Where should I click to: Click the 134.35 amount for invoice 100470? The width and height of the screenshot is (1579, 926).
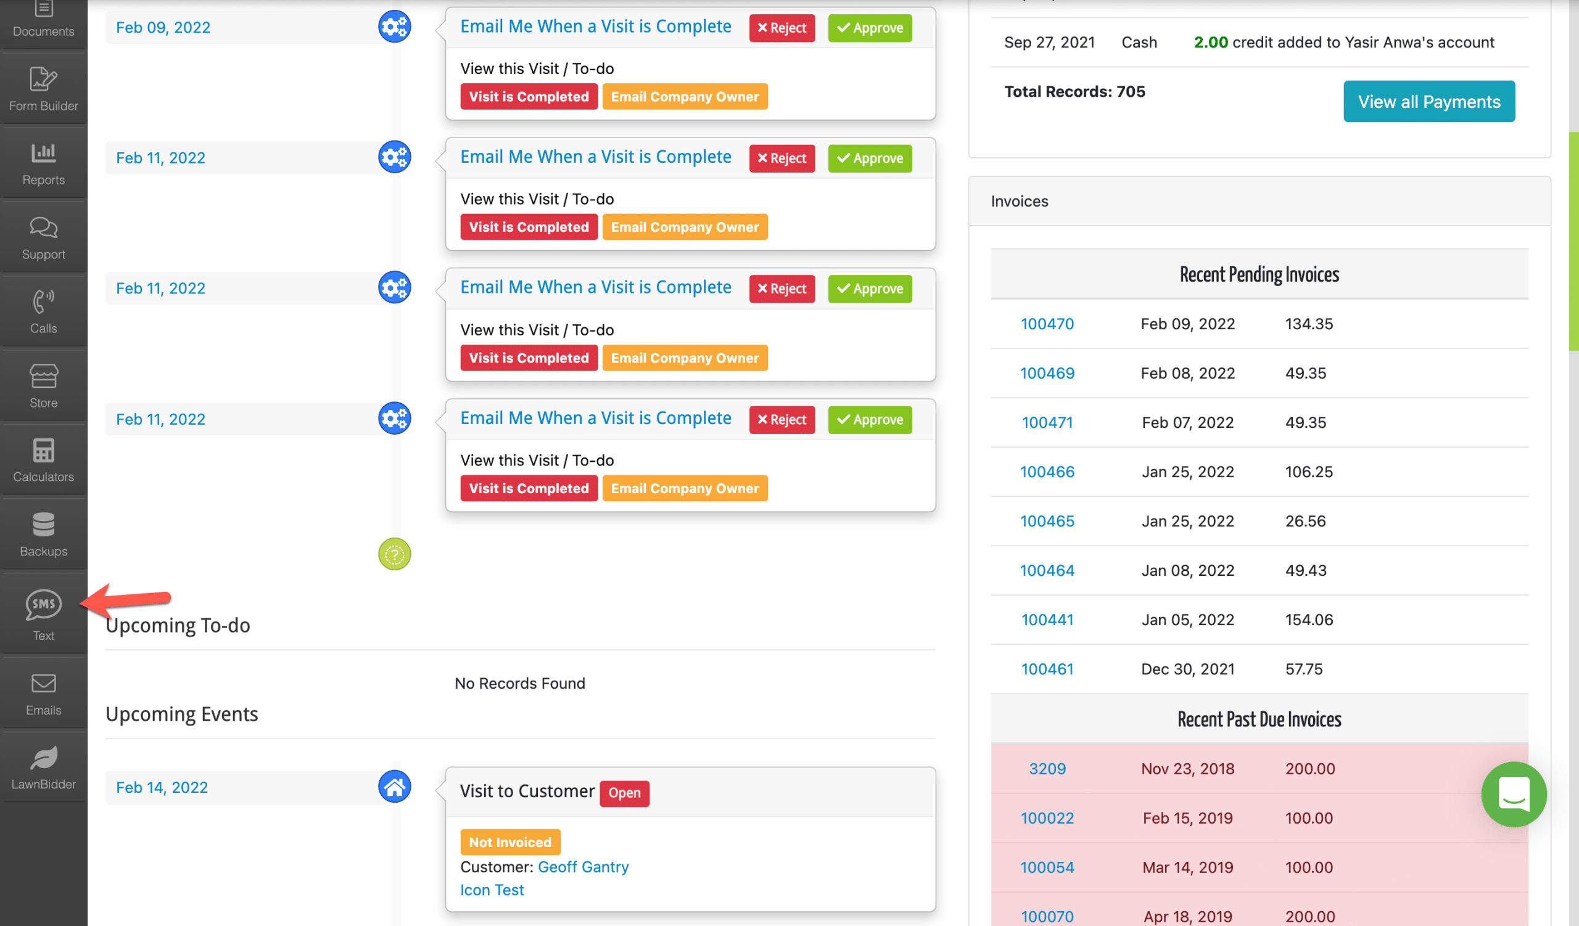click(x=1308, y=324)
